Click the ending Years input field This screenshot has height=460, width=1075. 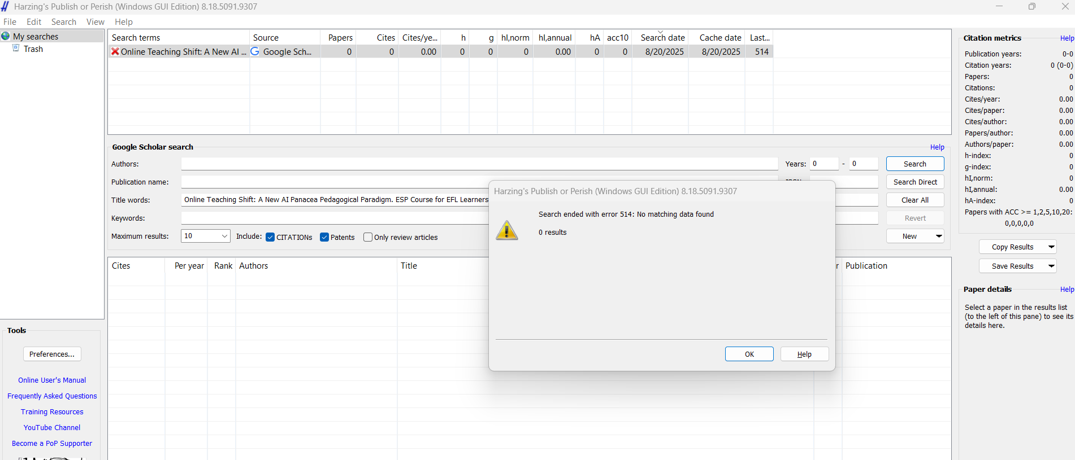coord(864,164)
